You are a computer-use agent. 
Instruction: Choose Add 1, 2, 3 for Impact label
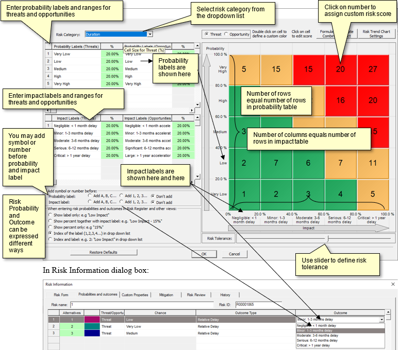click(121, 202)
